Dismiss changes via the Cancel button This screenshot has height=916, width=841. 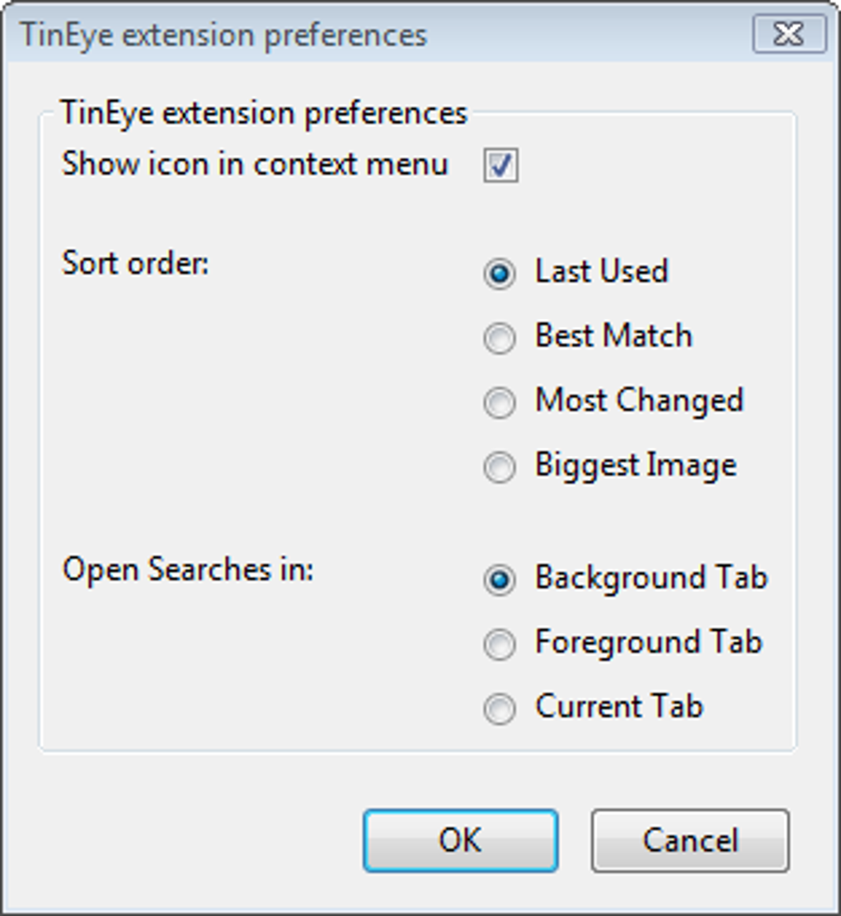tap(690, 840)
